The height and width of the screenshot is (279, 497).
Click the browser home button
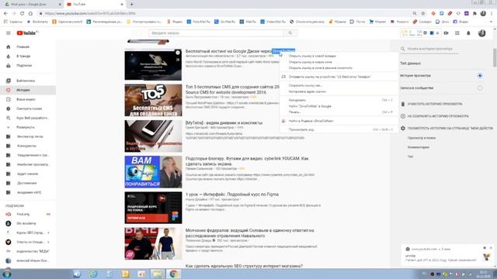click(x=30, y=13)
